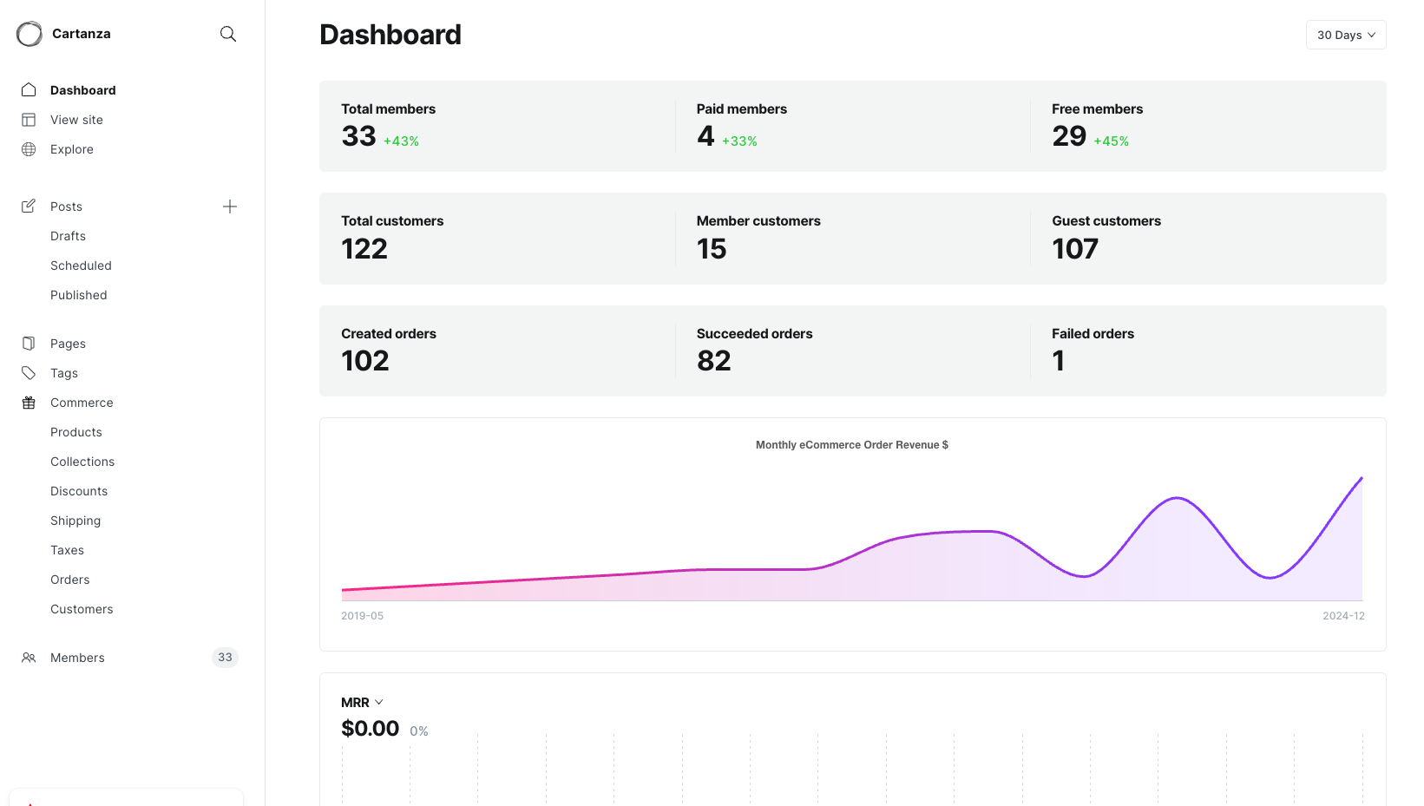The height and width of the screenshot is (806, 1424).
Task: Click the Tags label icon
Action: point(29,373)
